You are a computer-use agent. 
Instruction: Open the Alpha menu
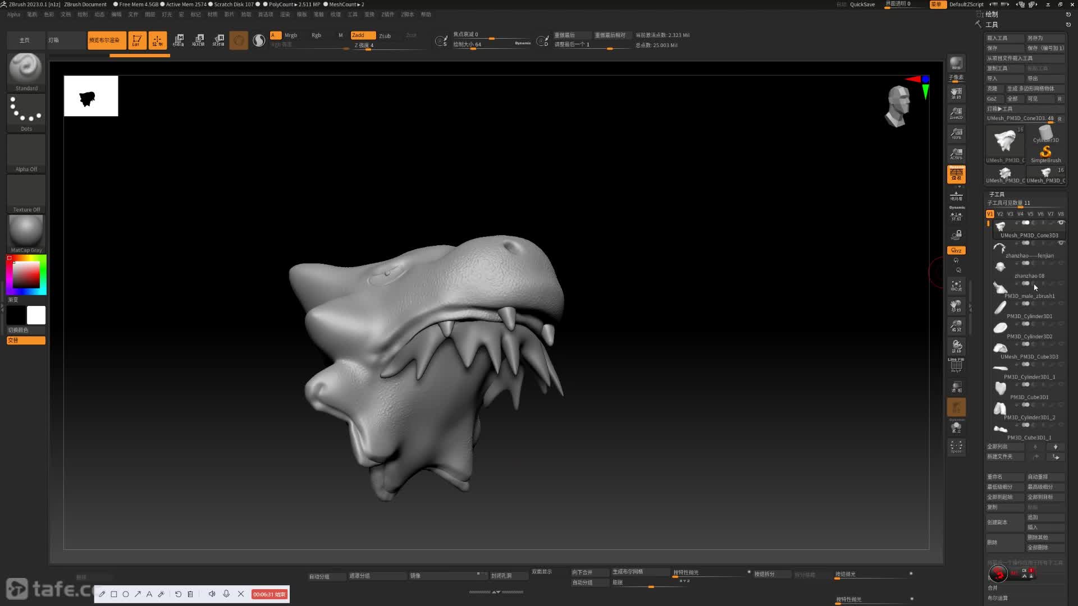(x=13, y=15)
